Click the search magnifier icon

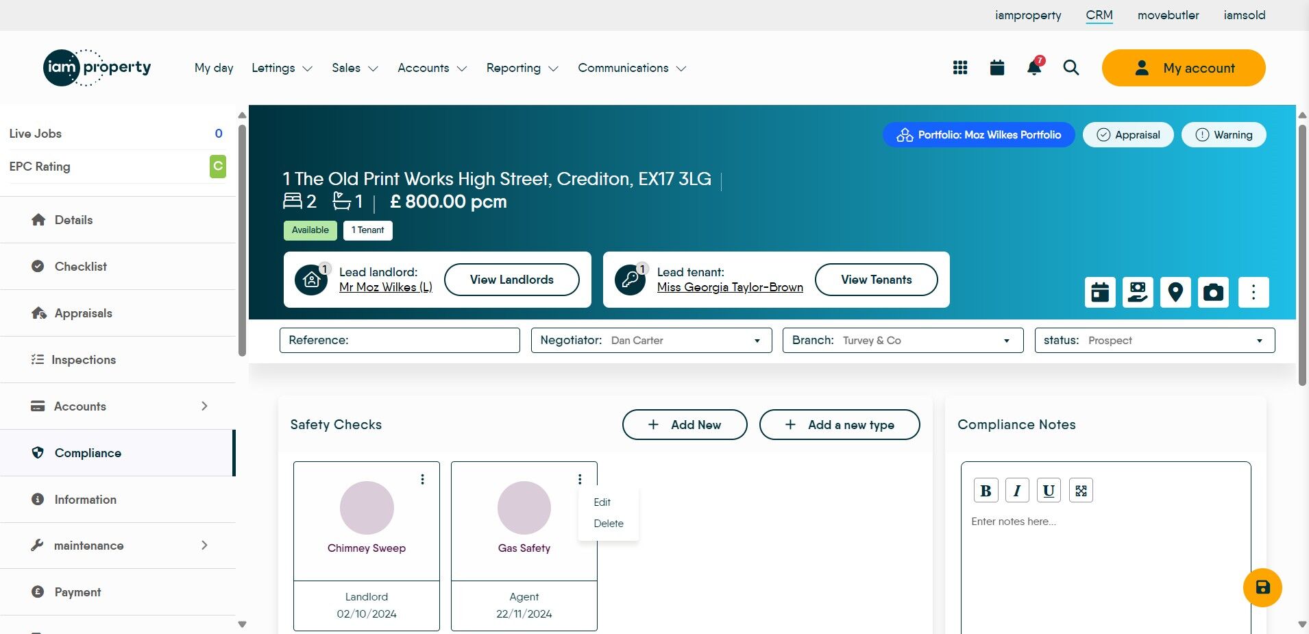[1071, 67]
